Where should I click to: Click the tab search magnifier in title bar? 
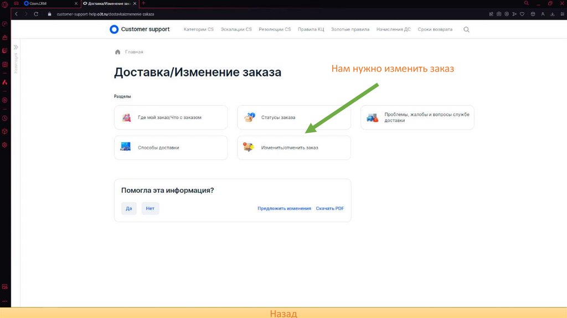coord(527,3)
